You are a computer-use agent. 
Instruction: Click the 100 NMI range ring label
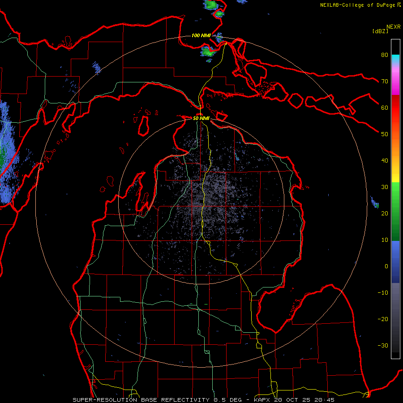click(201, 35)
